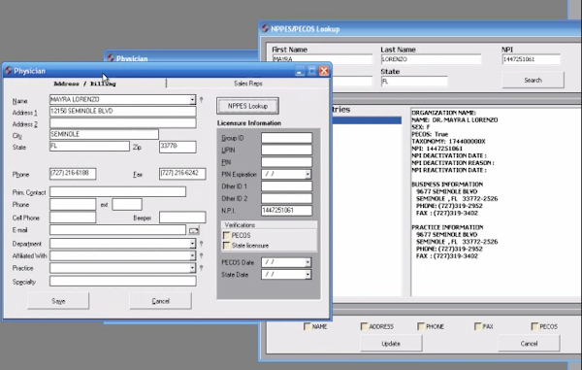Click the First Name field in NPPES Lookup

click(322, 59)
